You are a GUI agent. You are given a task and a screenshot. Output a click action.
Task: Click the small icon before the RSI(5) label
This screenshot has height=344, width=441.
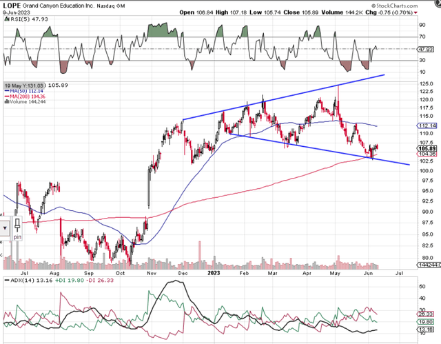7,19
